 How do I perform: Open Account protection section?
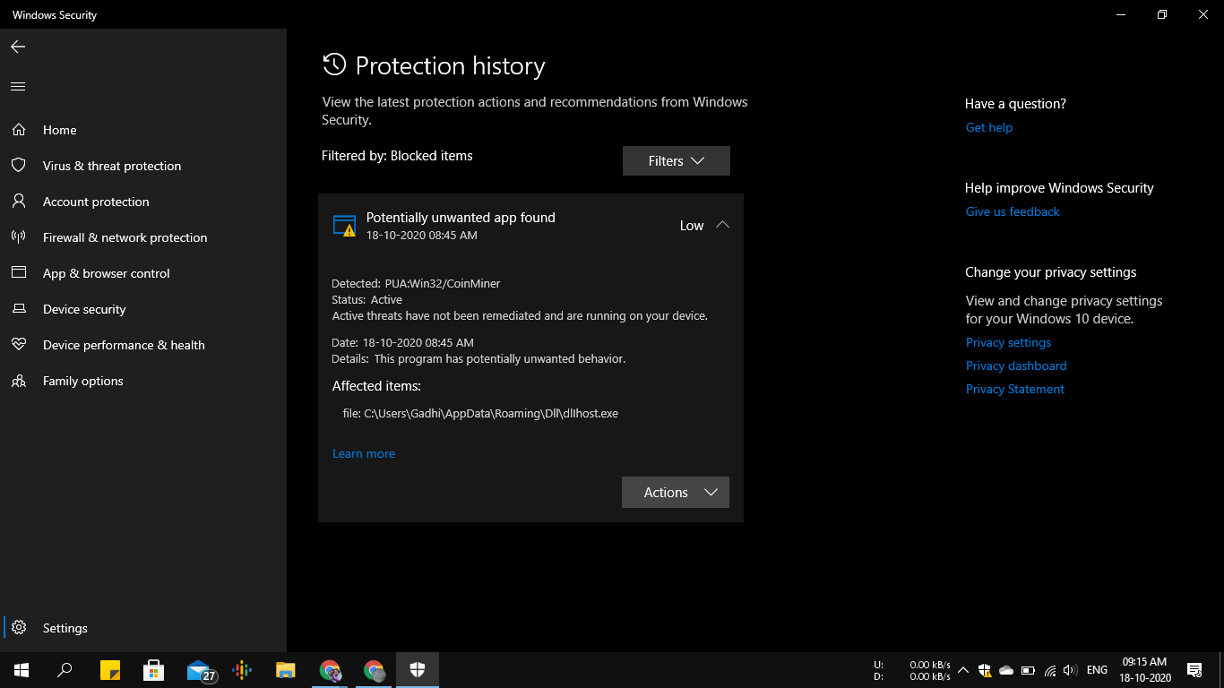tap(96, 202)
